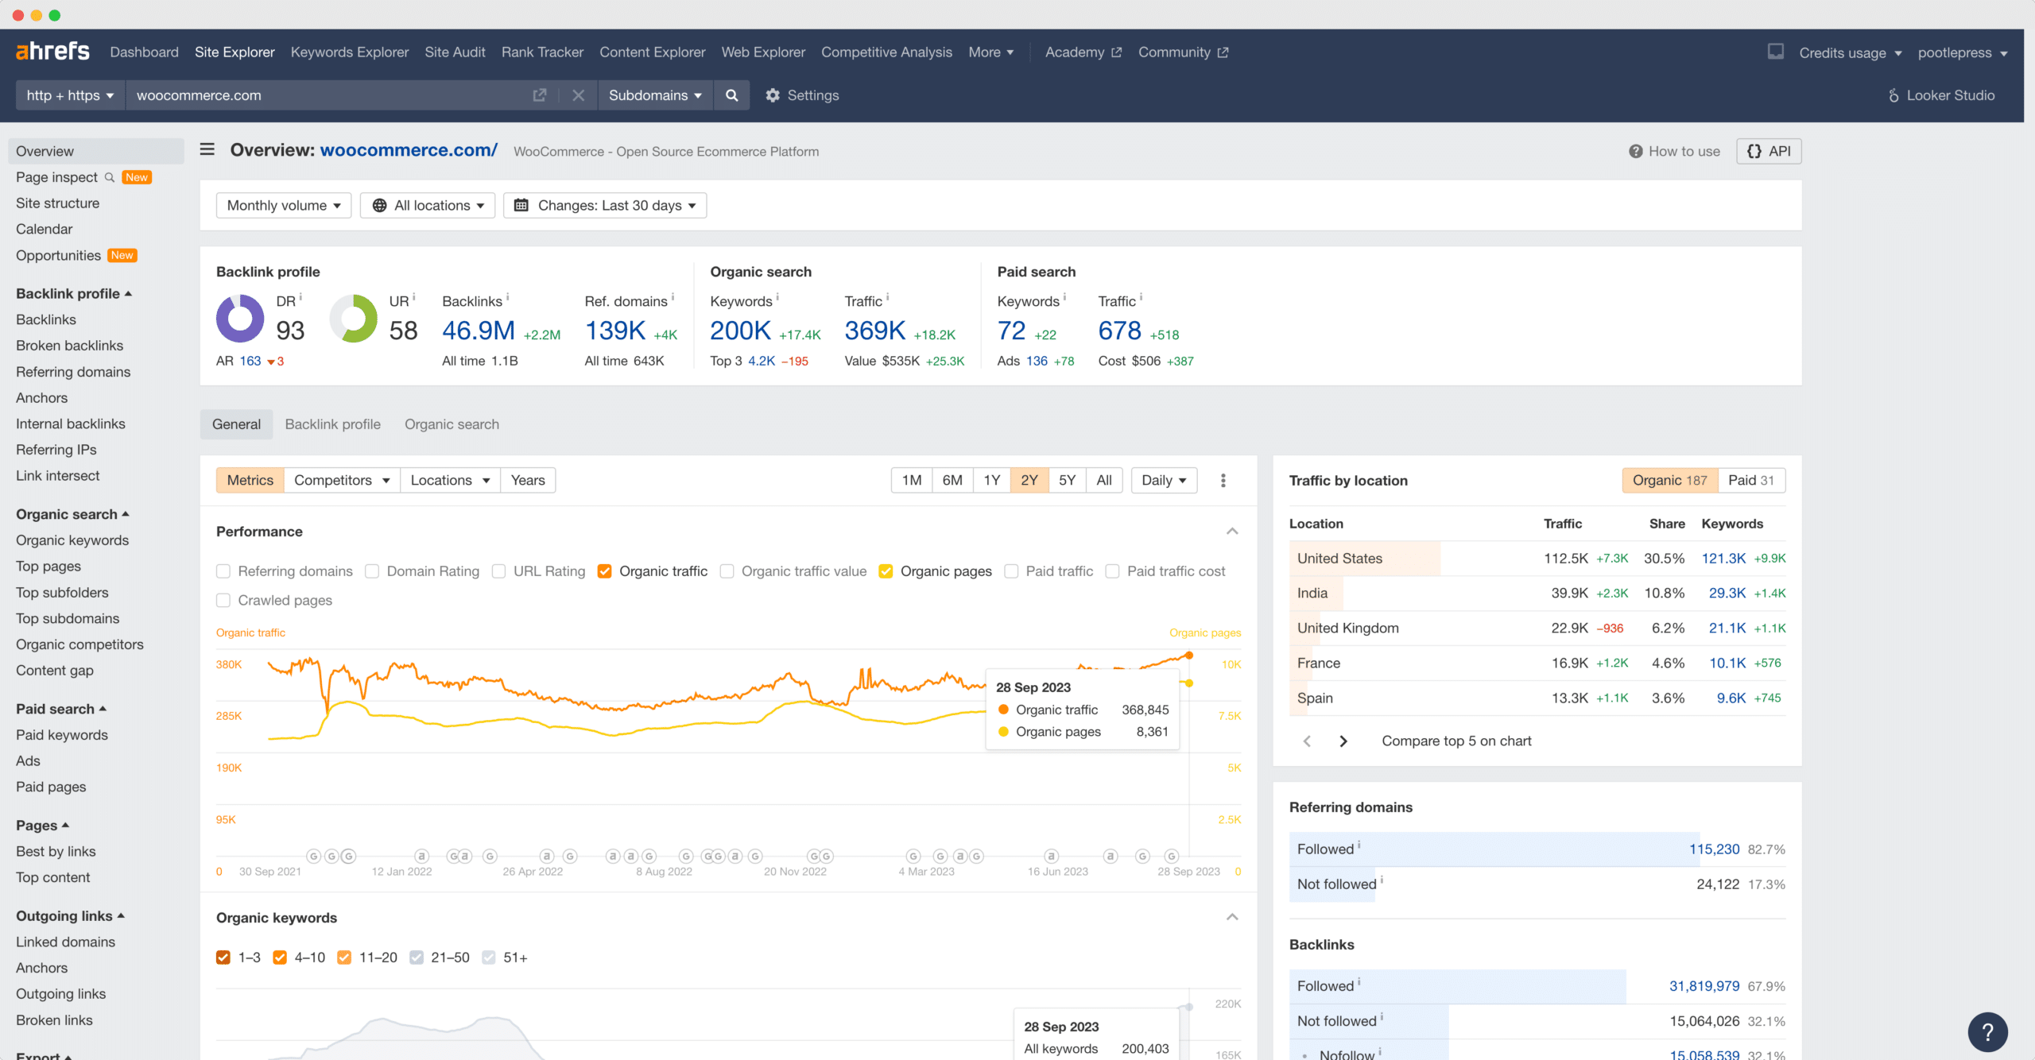Screen dimensions: 2035x1060
Task: Open Daily granularity dropdown
Action: [x=1164, y=480]
